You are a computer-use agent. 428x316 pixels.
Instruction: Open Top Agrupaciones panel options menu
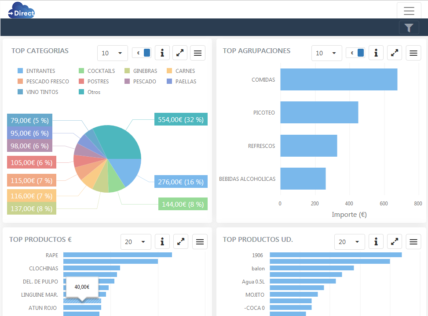coord(413,53)
